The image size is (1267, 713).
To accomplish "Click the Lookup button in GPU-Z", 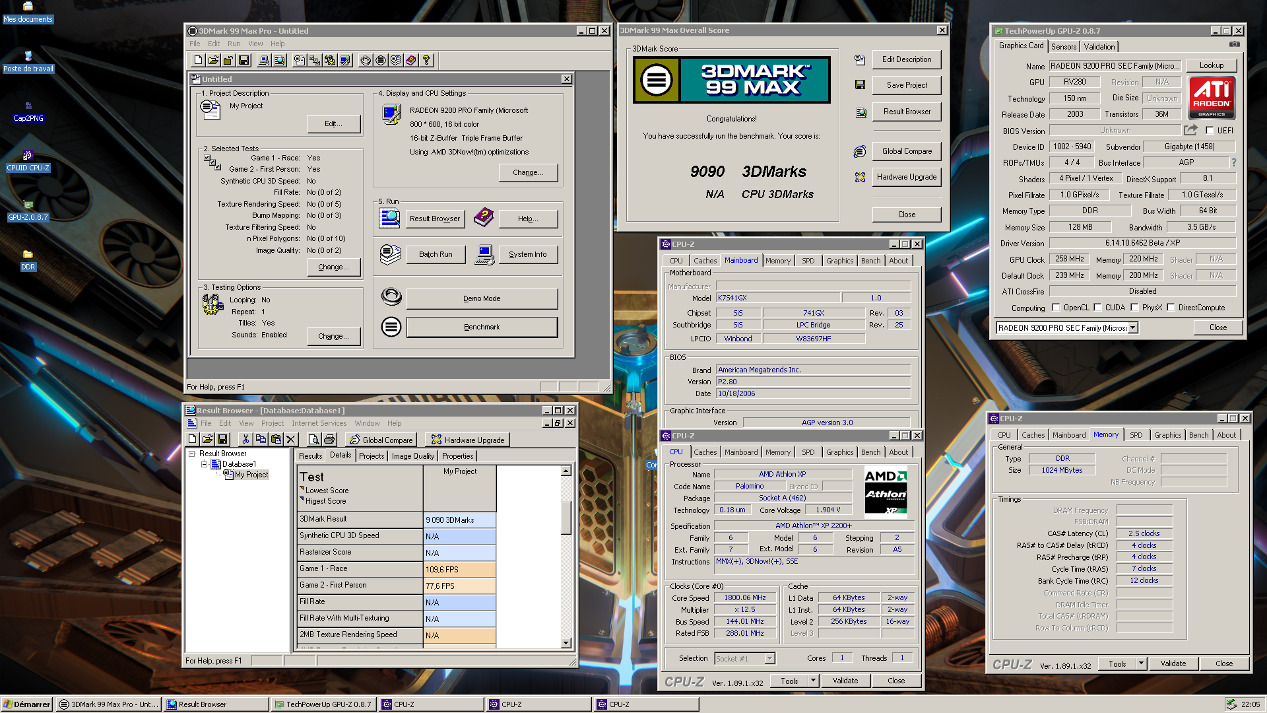I will (x=1212, y=65).
